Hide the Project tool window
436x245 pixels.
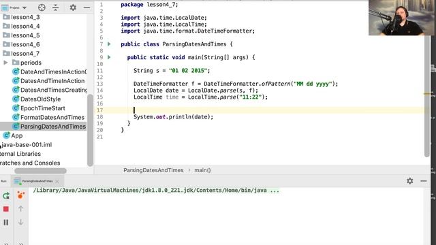coord(87,7)
